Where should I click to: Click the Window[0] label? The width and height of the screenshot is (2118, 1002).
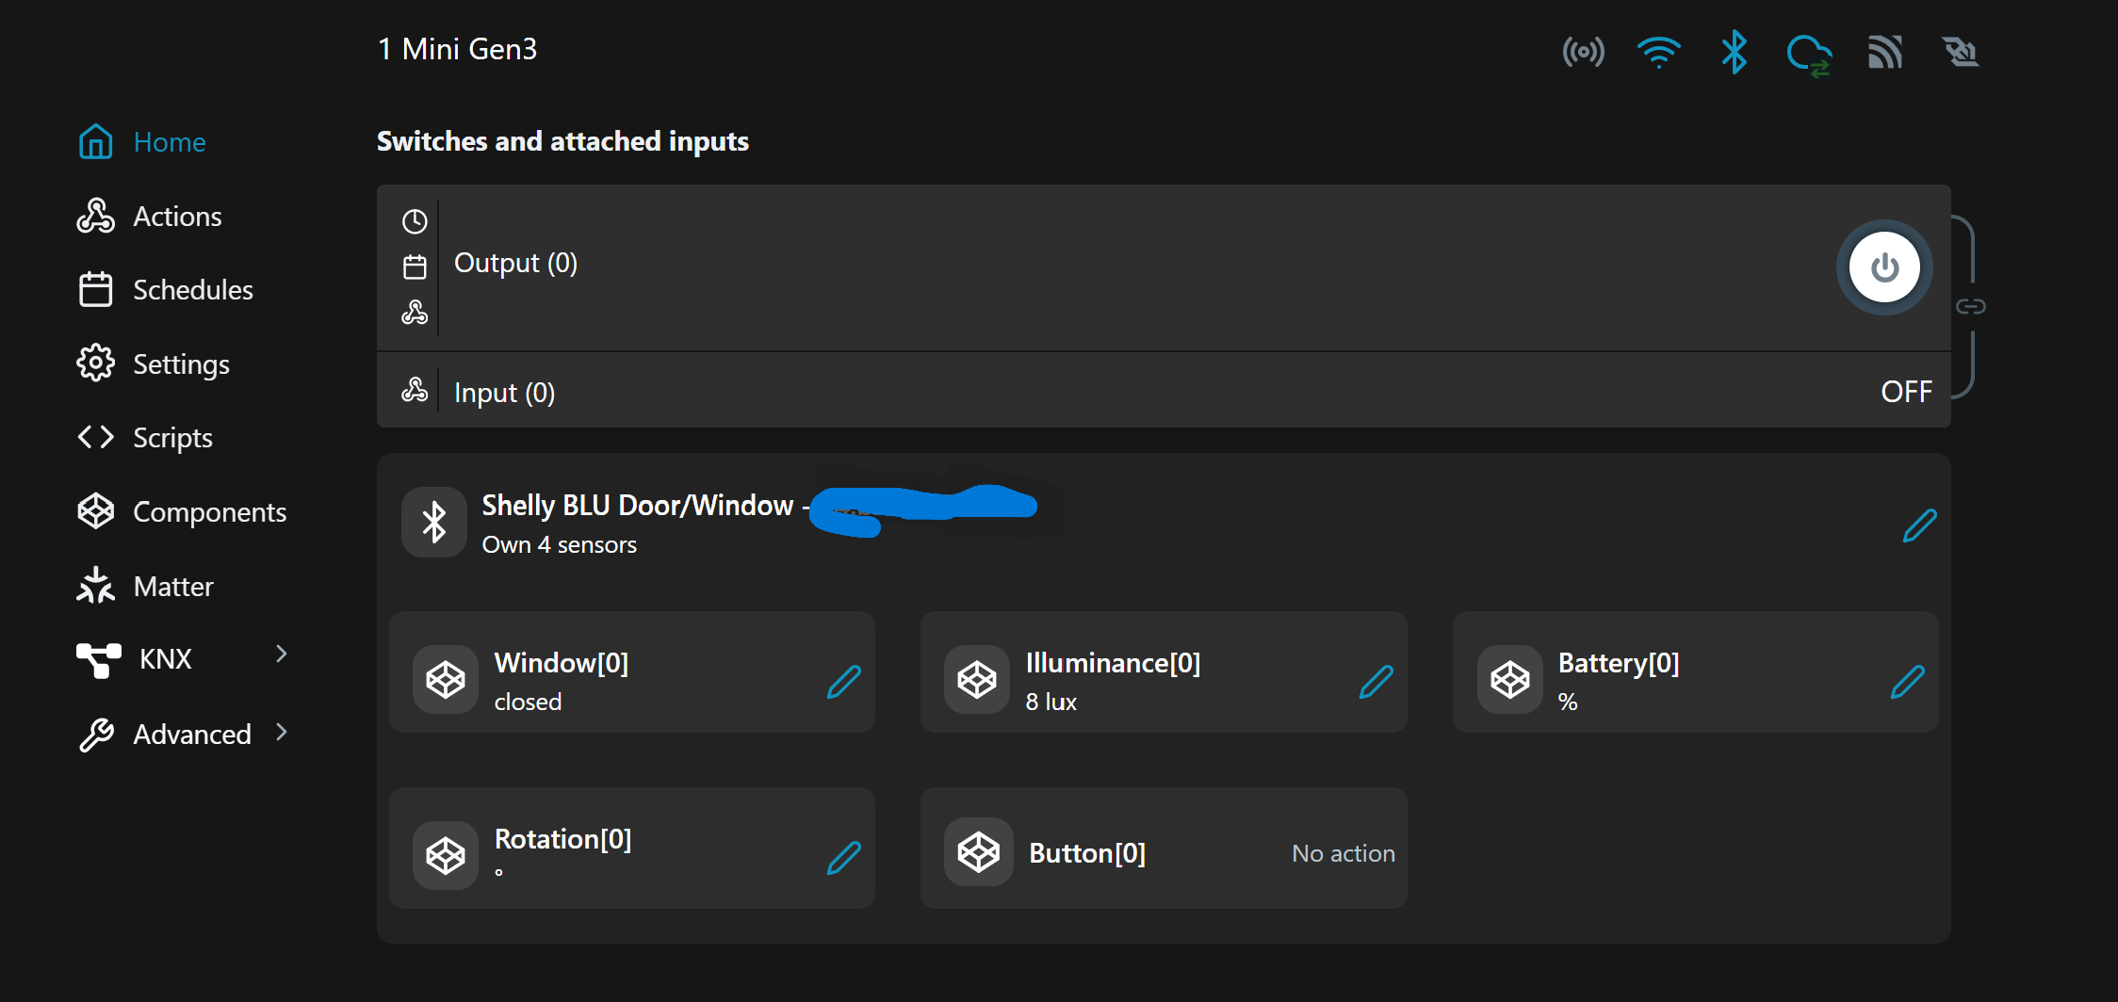pos(562,663)
